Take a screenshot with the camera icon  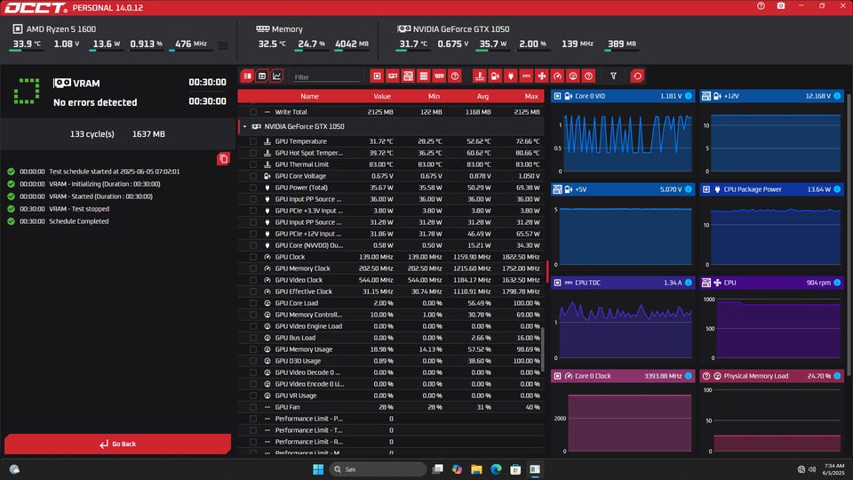(781, 6)
